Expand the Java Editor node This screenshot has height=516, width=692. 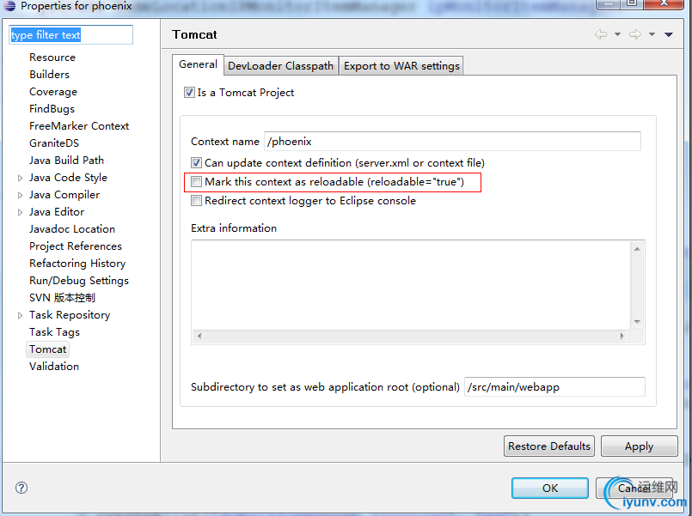tap(20, 212)
